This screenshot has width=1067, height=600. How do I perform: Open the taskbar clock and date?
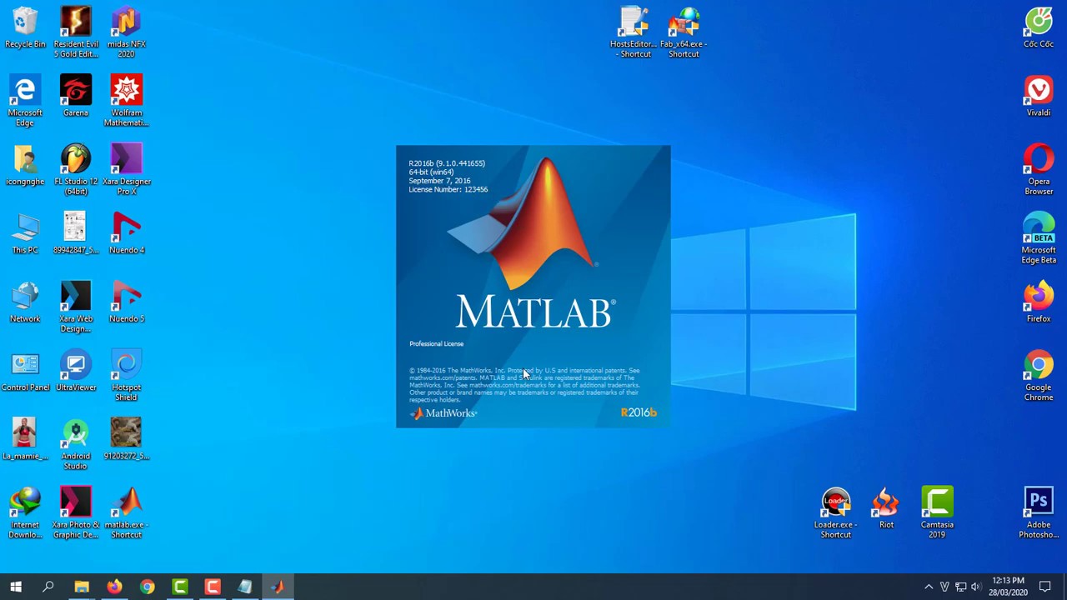[x=1008, y=587]
